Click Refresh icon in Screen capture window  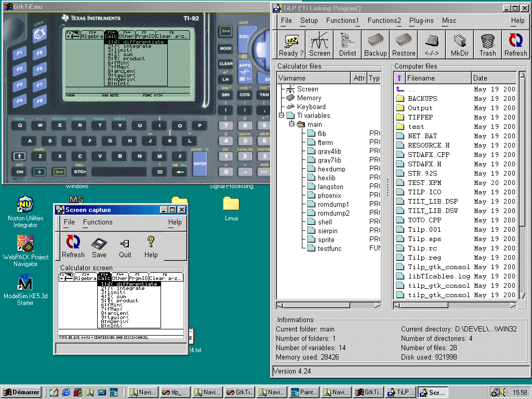(x=73, y=247)
